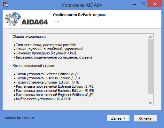
Task: Click the Установка AIDA64 window title
Action: [x=82, y=5]
